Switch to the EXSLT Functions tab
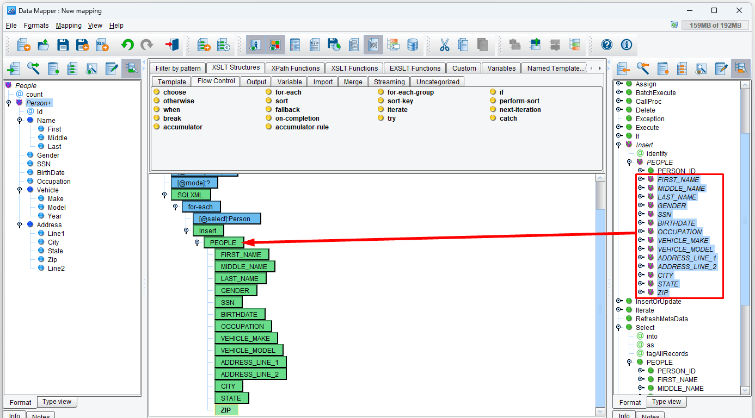The width and height of the screenshot is (755, 418). 414,68
